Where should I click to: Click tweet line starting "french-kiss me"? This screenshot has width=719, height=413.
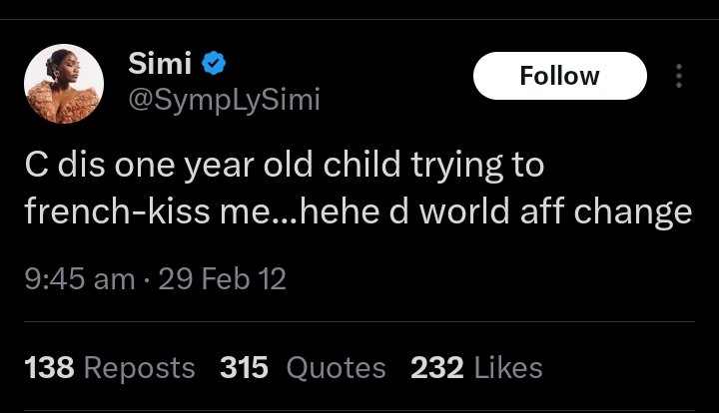[358, 212]
